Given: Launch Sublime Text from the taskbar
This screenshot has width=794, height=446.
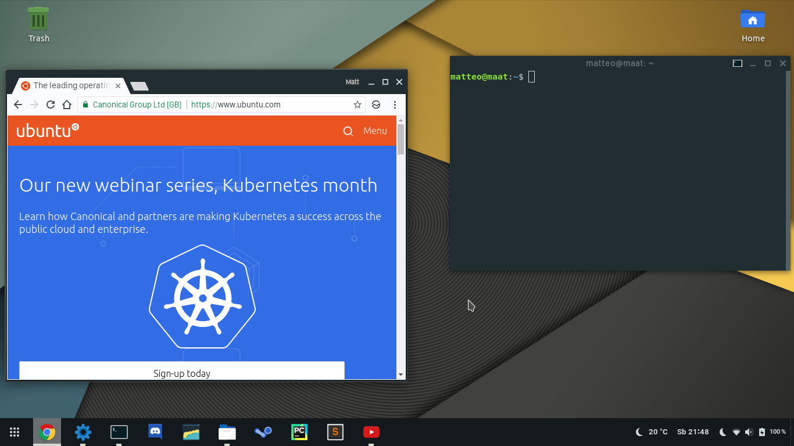Looking at the screenshot, I should click(x=335, y=432).
